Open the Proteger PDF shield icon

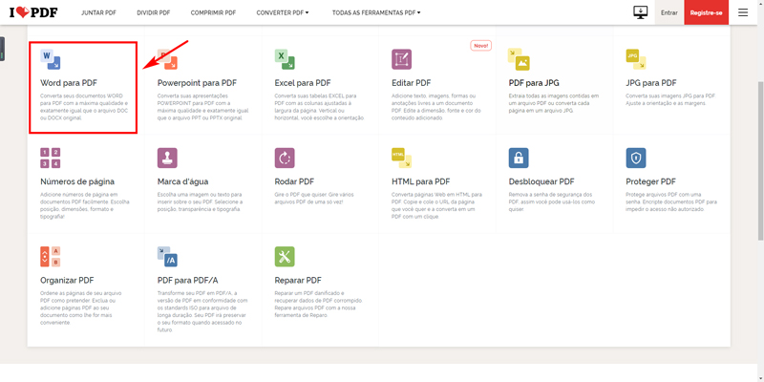click(636, 158)
